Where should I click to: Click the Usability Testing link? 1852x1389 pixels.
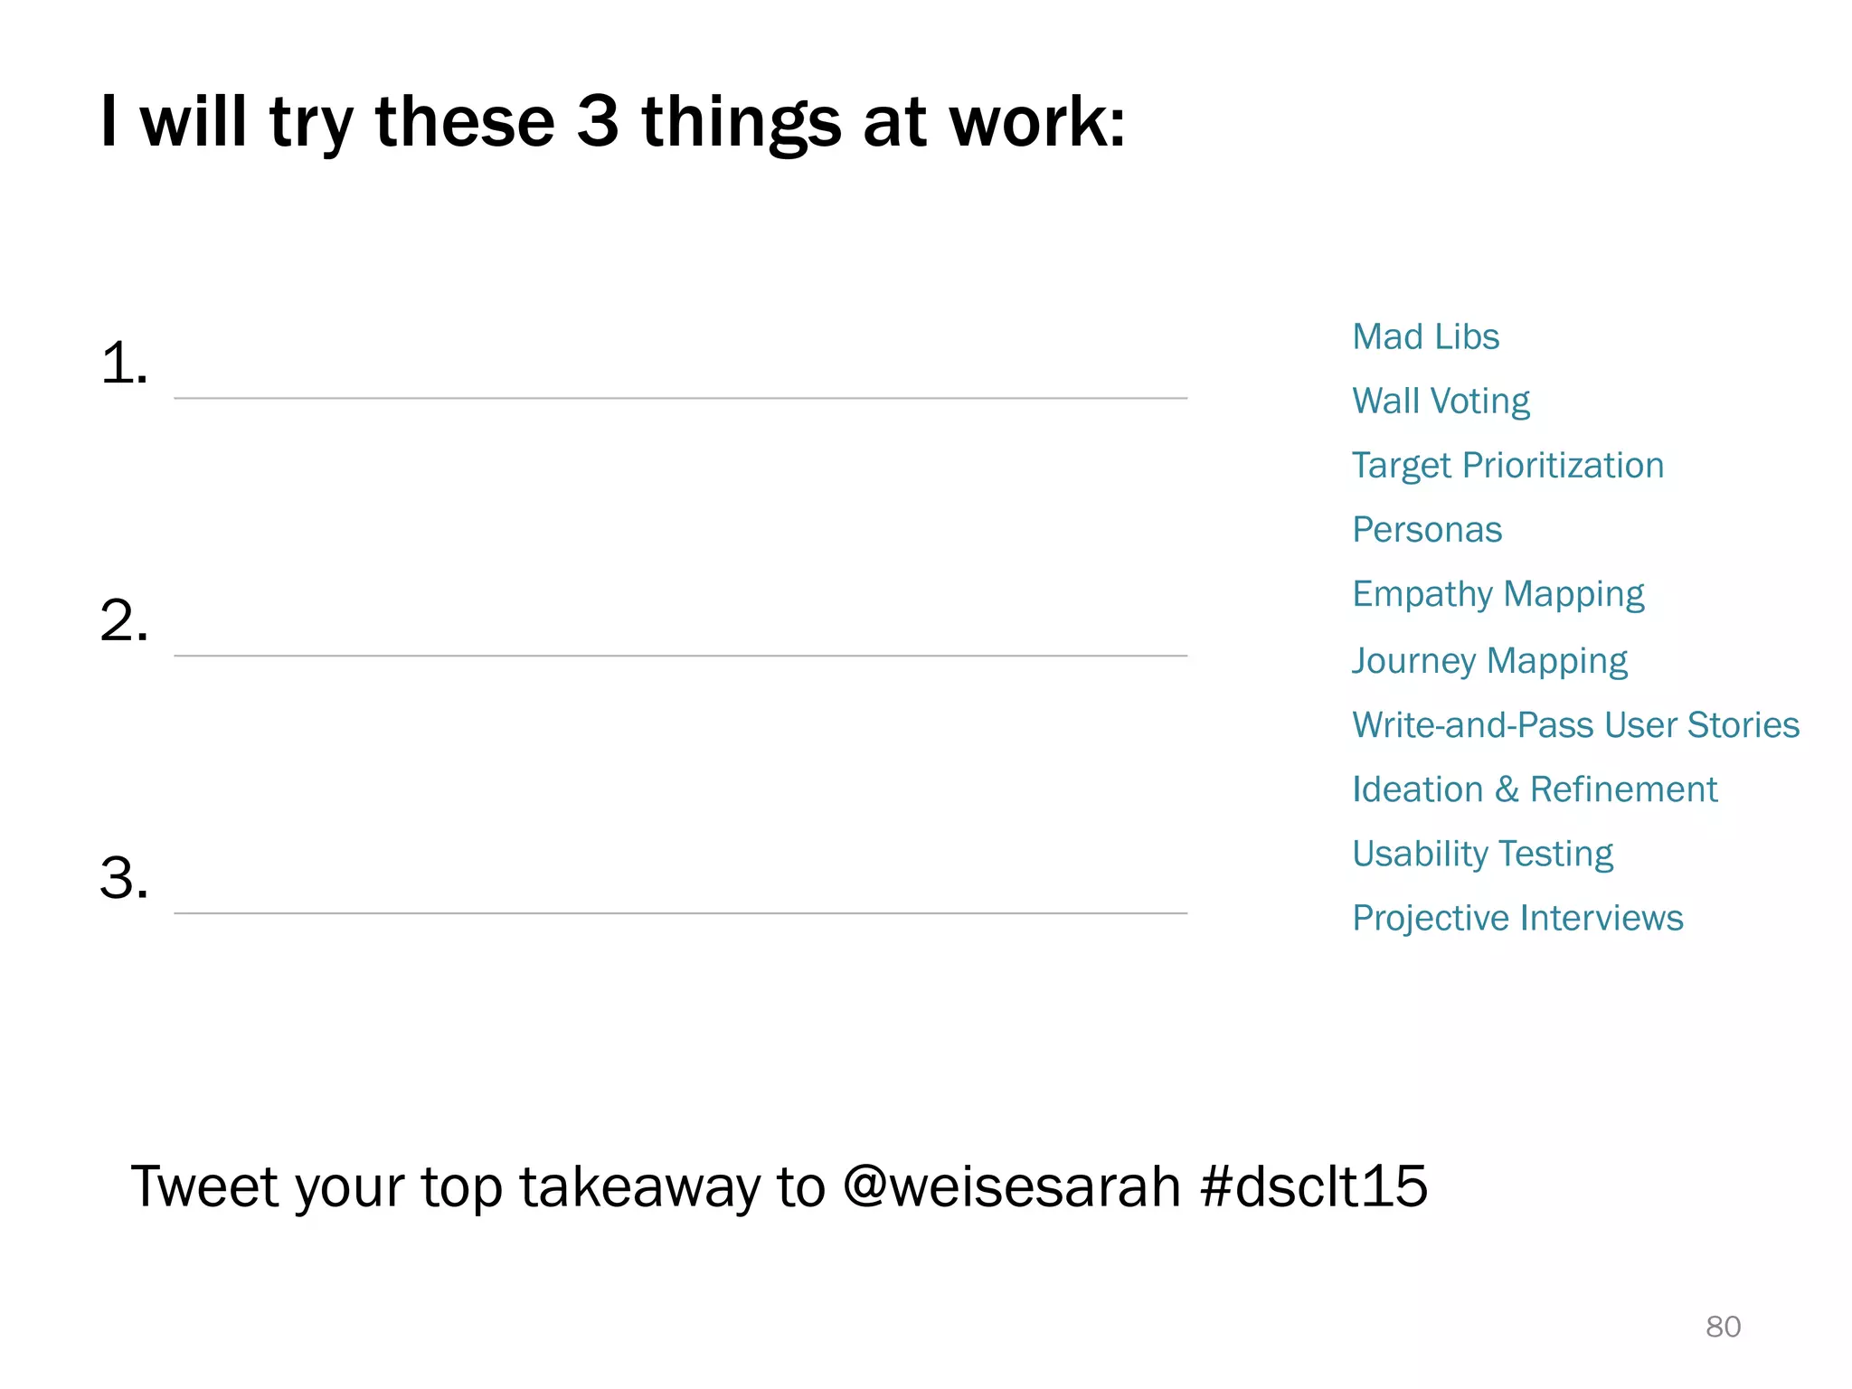pos(1482,855)
